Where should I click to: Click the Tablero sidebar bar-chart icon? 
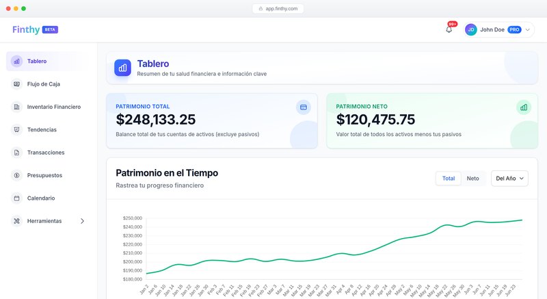16,62
